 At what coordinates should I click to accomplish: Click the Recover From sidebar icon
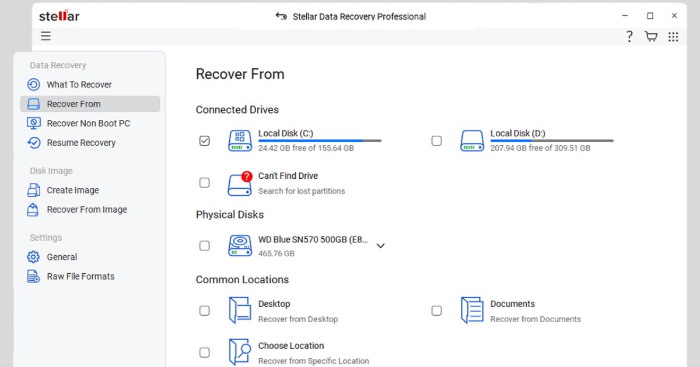[x=34, y=104]
